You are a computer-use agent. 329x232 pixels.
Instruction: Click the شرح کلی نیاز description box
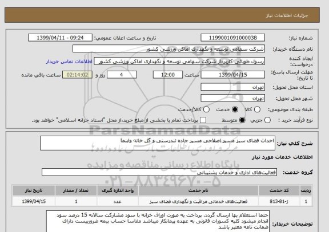158,143
